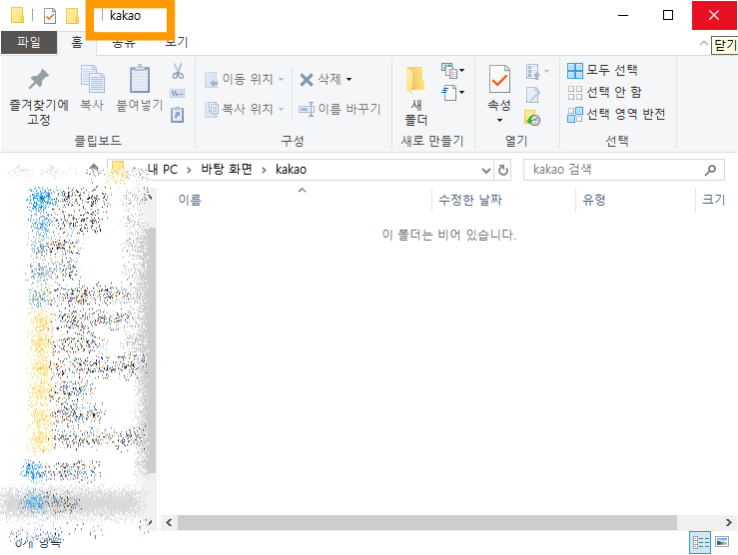Click 바탕 화면 in the address bar
The height and width of the screenshot is (555, 738).
click(x=227, y=170)
